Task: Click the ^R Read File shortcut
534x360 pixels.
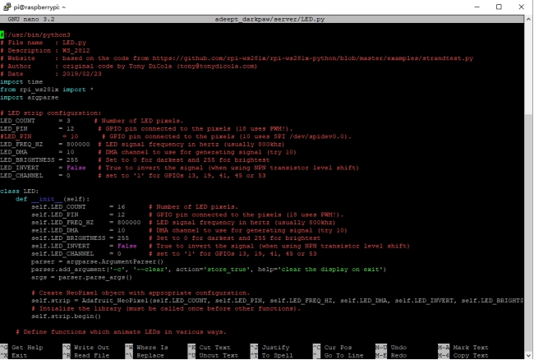Action: (86, 355)
